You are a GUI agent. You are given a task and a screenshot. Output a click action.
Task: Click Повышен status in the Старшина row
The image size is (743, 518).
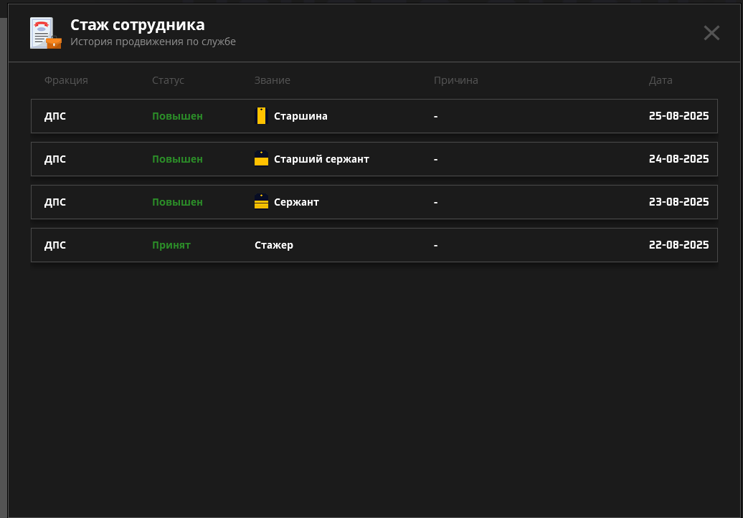coord(177,116)
